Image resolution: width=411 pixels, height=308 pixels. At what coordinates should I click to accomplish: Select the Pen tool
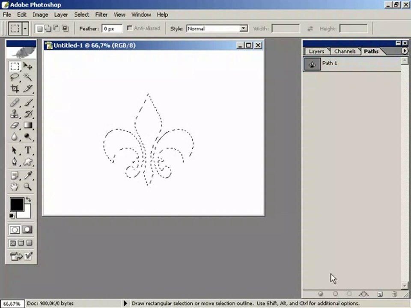(x=15, y=161)
